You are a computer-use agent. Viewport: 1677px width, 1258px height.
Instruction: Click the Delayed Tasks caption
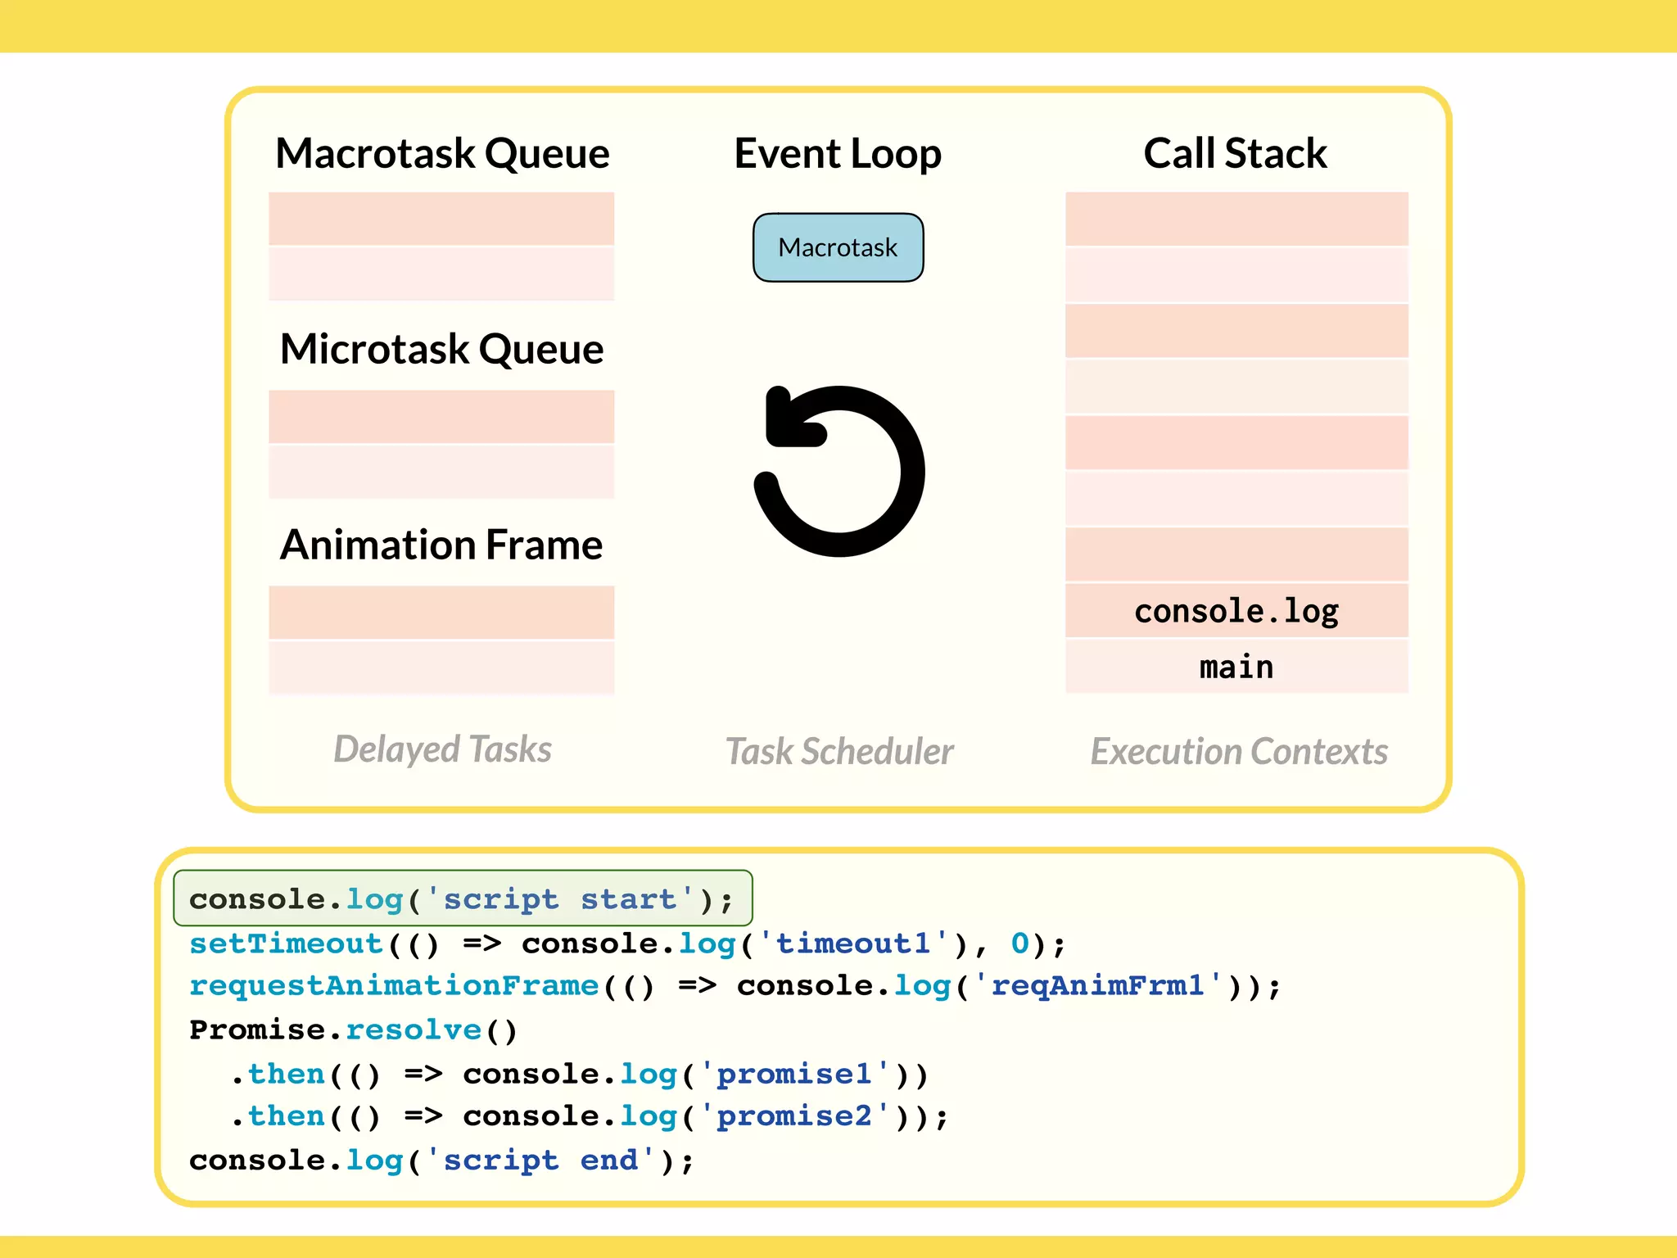tap(442, 749)
